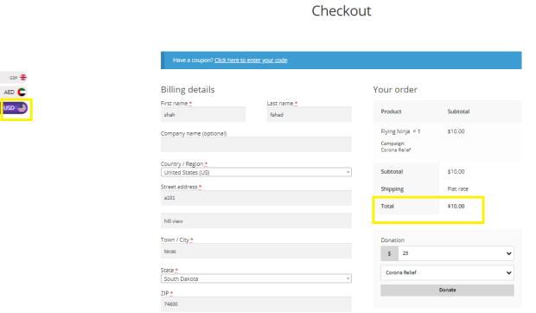Click the UK flag icon

point(23,77)
